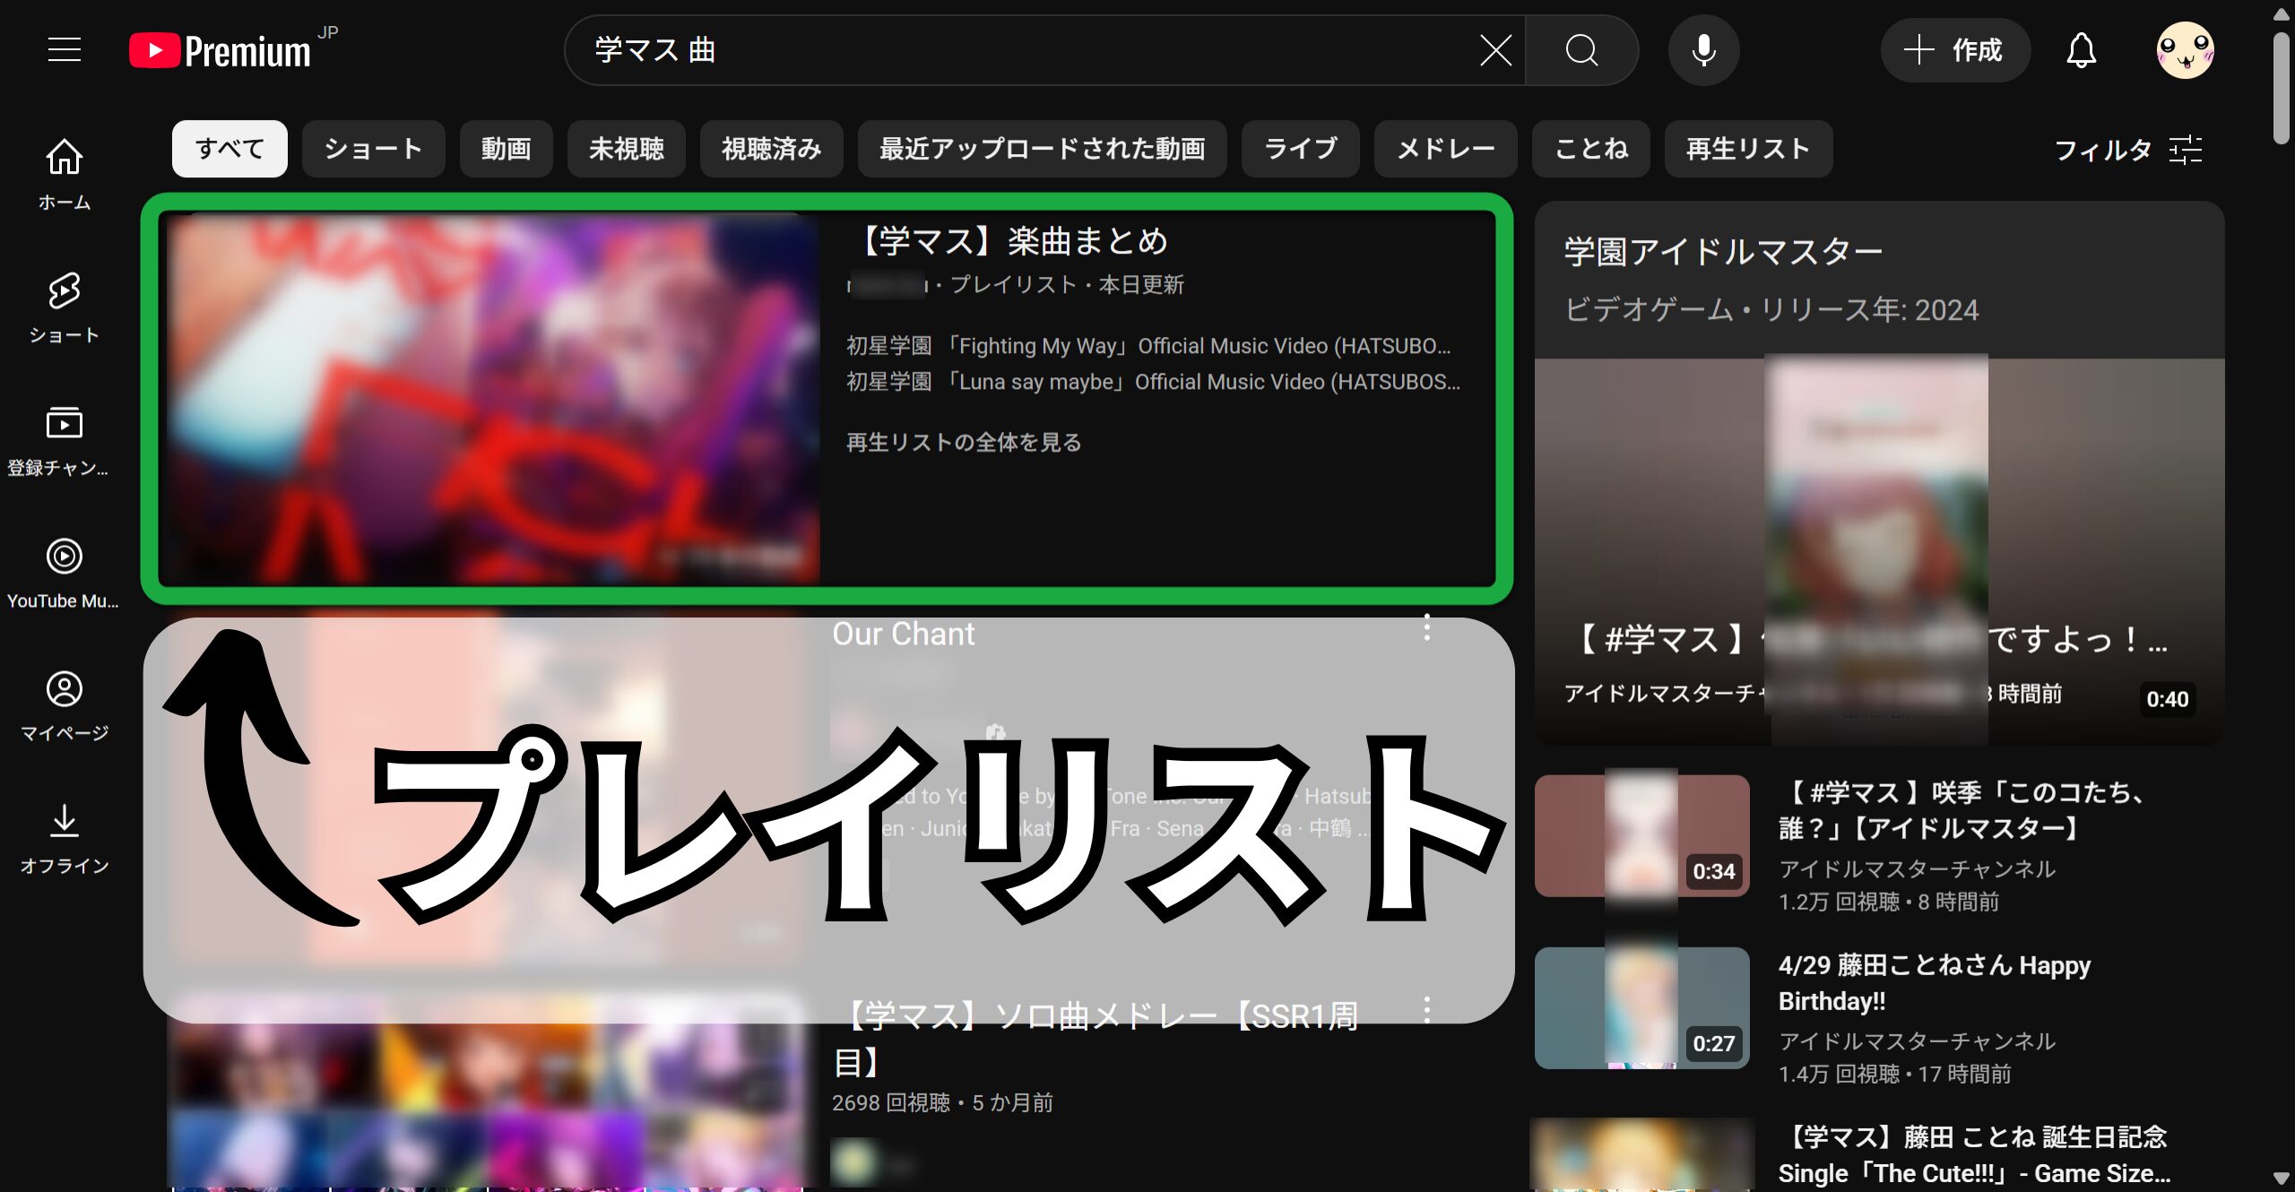Click the ソロ曲メドレー video thumbnail
Image resolution: width=2295 pixels, height=1192 pixels.
[489, 1093]
